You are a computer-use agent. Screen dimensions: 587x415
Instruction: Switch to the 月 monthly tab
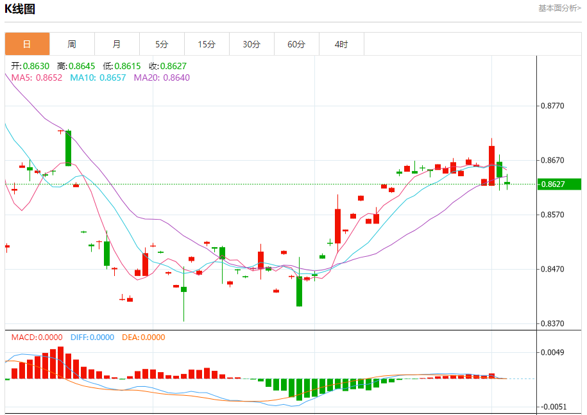tap(117, 44)
